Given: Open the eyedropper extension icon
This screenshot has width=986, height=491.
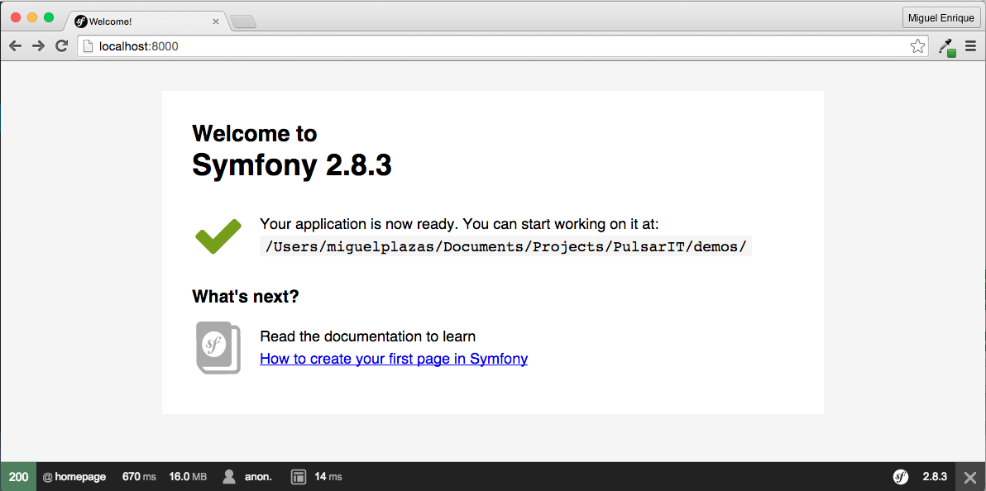Looking at the screenshot, I should pyautogui.click(x=947, y=47).
